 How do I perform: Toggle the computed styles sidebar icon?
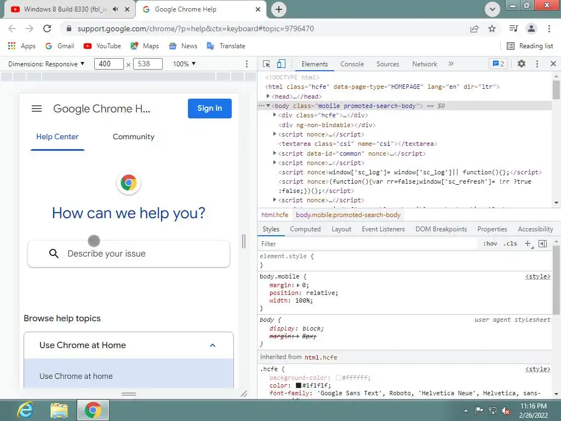pos(543,244)
